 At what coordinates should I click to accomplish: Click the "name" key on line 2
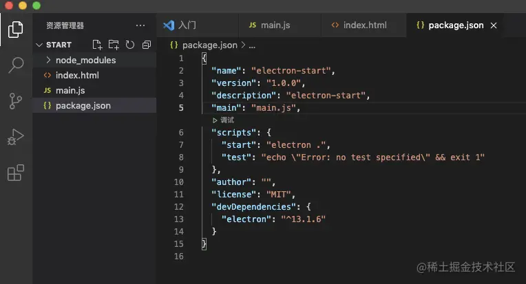[x=227, y=71]
